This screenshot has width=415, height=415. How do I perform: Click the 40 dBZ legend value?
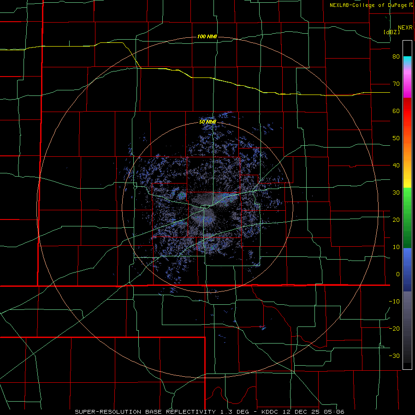pyautogui.click(x=396, y=166)
